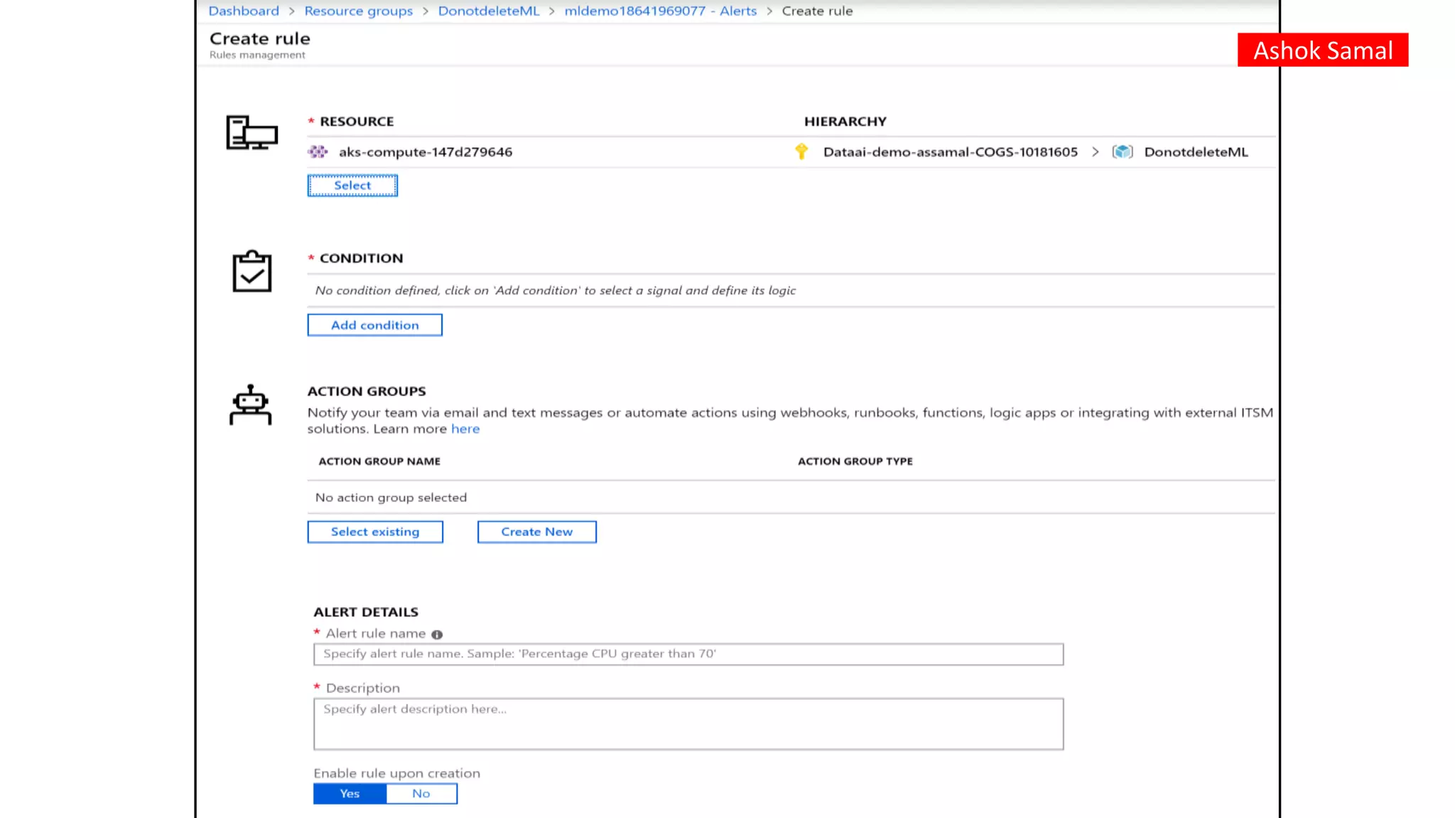Click the Create New action group button
Viewport: 1455px width, 818px height.
(536, 532)
